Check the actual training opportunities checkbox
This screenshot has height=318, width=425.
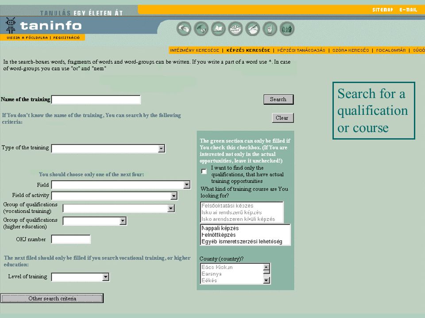tap(204, 171)
